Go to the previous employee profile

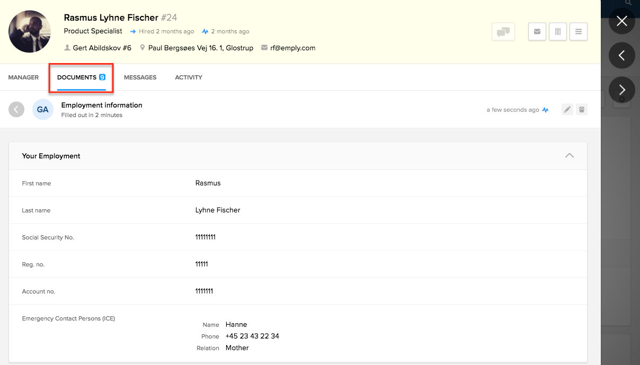tap(622, 55)
